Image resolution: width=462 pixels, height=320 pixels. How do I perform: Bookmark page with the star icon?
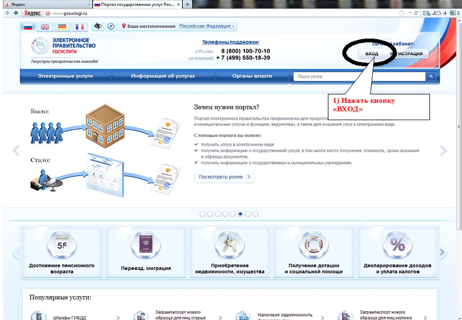(x=402, y=13)
